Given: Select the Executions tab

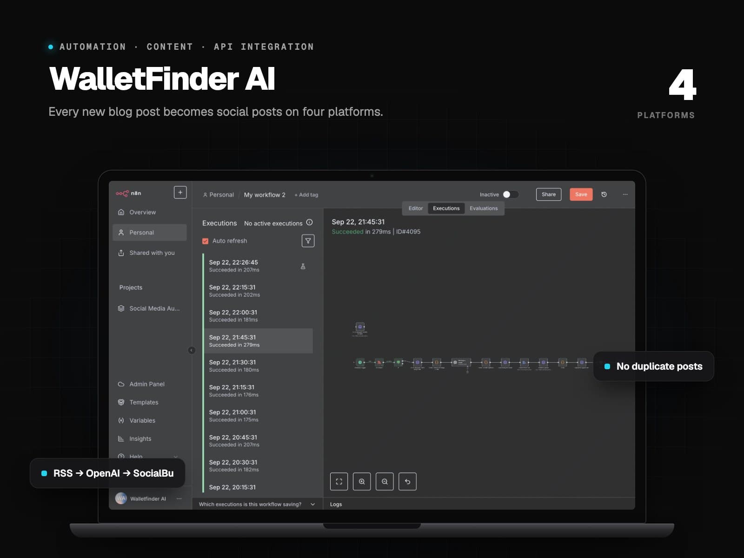Looking at the screenshot, I should pyautogui.click(x=446, y=208).
